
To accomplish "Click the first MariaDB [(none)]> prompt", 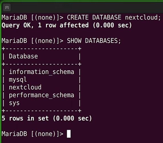I will (33, 17).
